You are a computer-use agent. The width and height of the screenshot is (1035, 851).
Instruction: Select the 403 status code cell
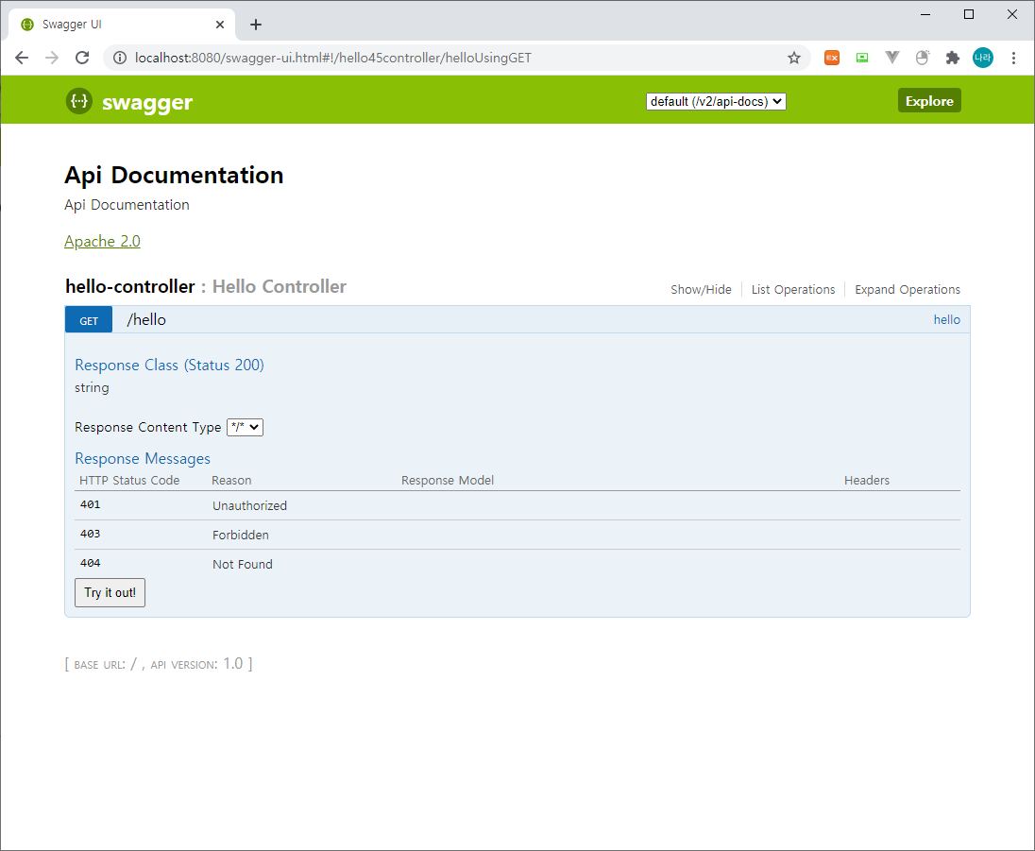pos(90,534)
